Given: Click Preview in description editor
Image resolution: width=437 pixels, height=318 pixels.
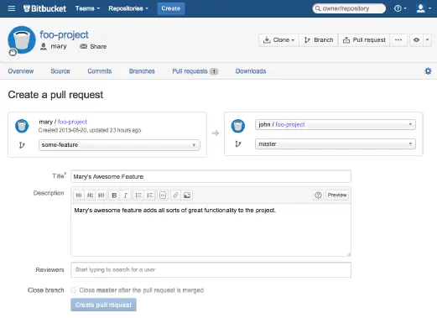Looking at the screenshot, I should click(337, 195).
